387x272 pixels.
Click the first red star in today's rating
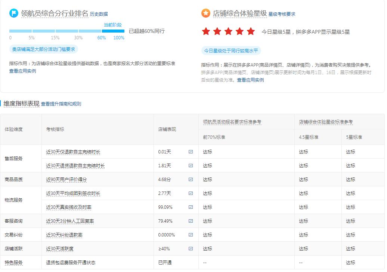[x=206, y=32]
